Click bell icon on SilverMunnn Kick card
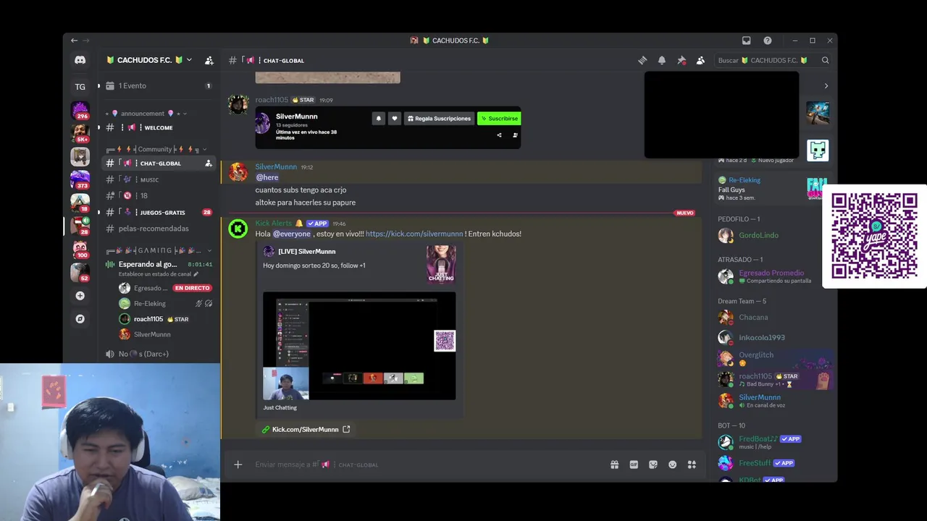The width and height of the screenshot is (927, 521). pos(378,119)
